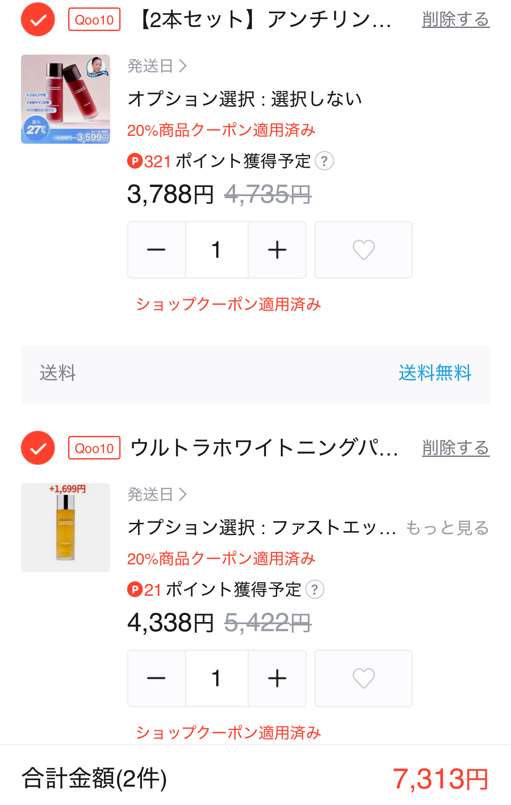
Task: Increase quantity of first product
Action: tap(277, 250)
